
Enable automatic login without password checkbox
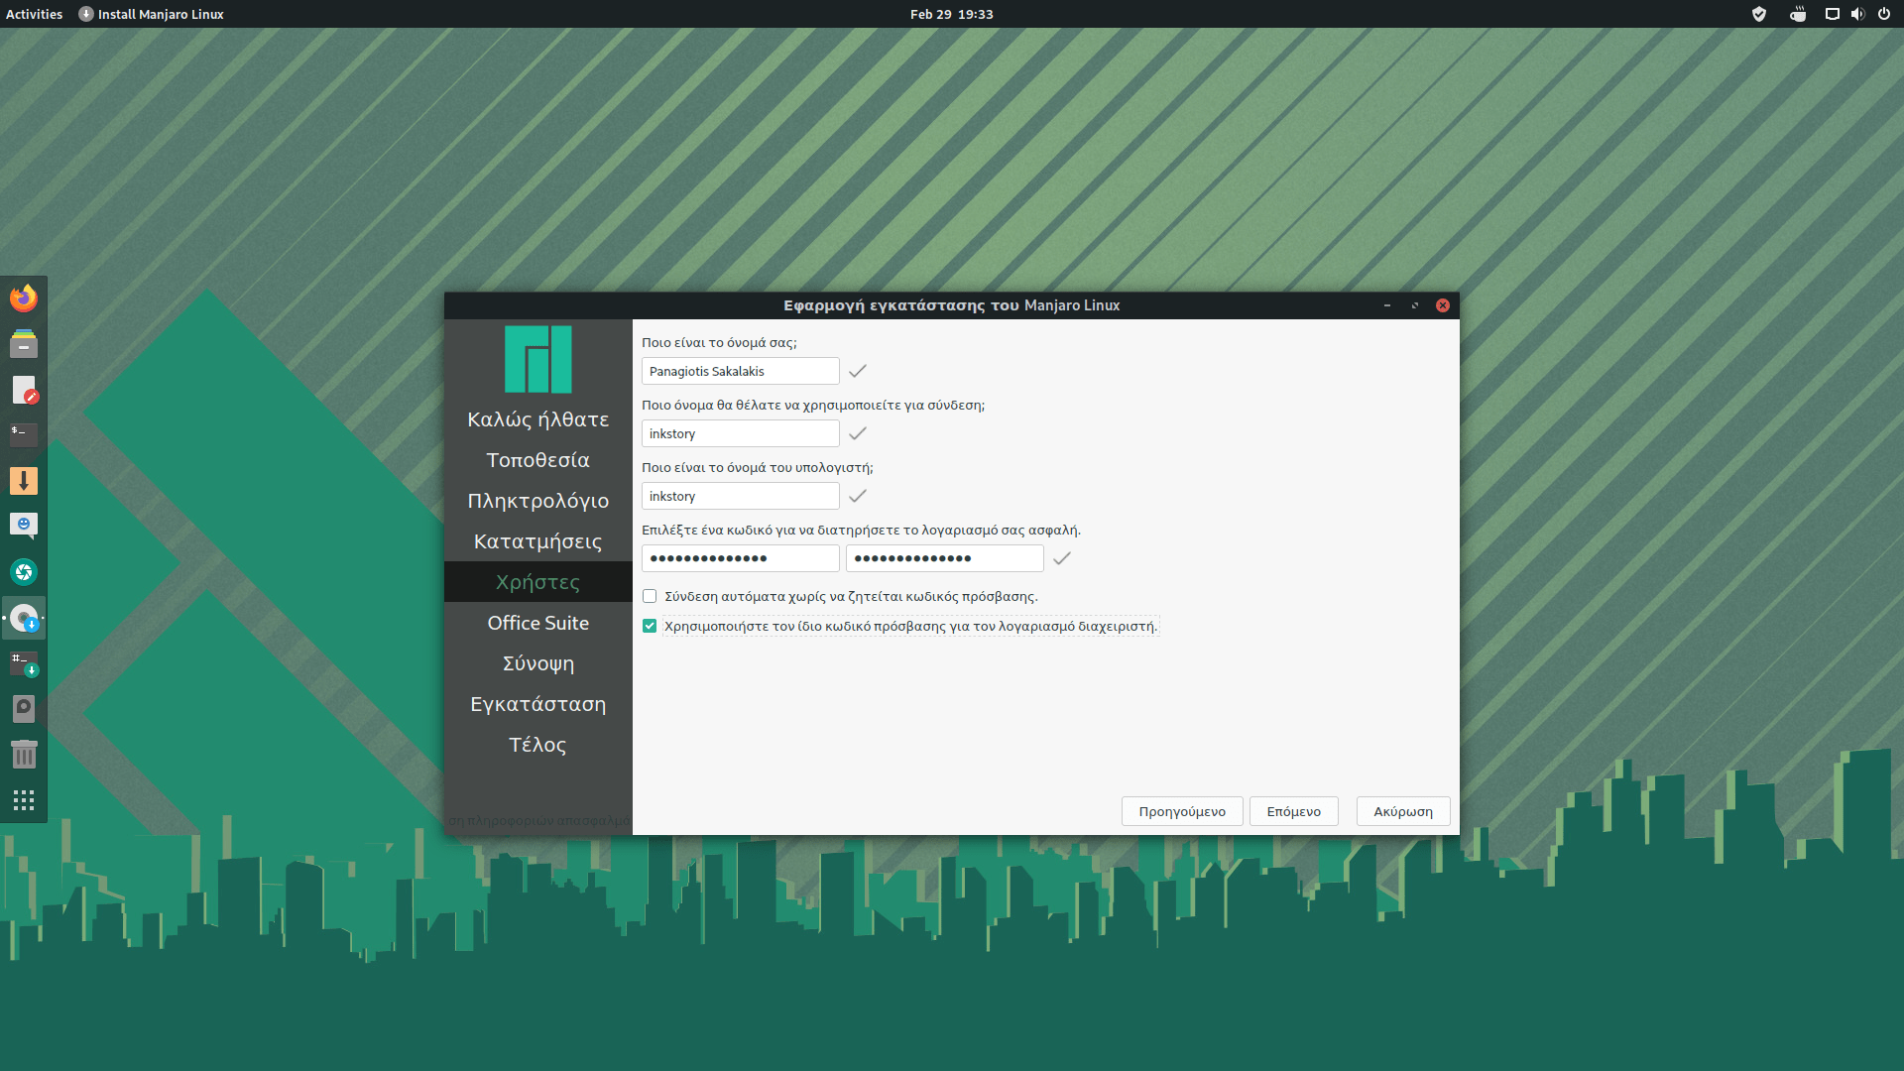(x=650, y=596)
